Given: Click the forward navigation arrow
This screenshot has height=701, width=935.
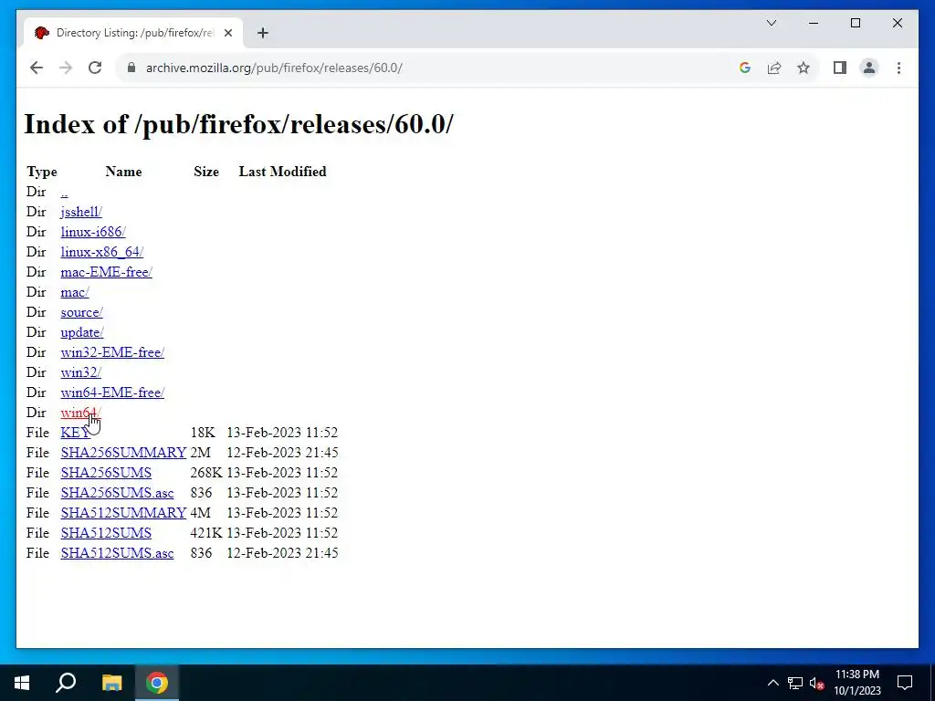Looking at the screenshot, I should point(66,68).
